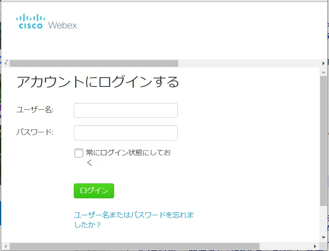Click the up arrow on the vertical scrollbar
The image size is (329, 251).
323,72
